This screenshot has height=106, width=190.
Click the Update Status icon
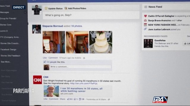pos(46,8)
